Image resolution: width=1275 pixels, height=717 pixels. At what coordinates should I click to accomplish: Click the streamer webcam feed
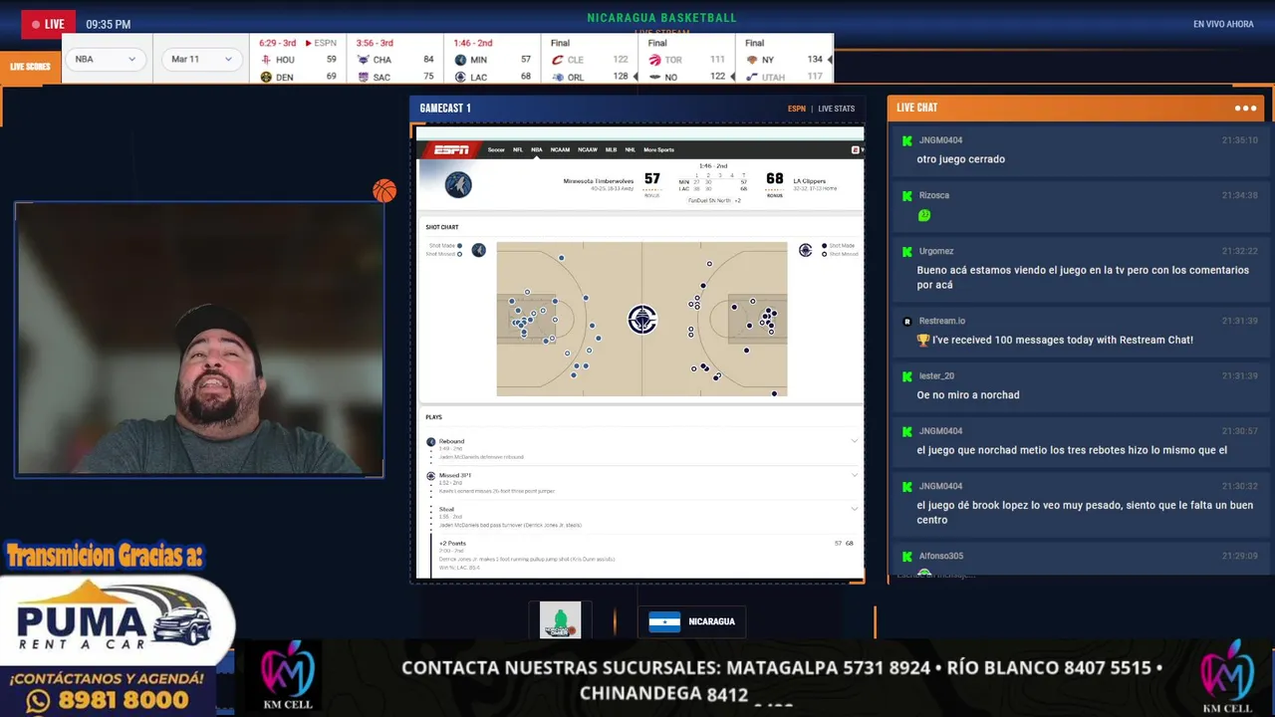[199, 340]
